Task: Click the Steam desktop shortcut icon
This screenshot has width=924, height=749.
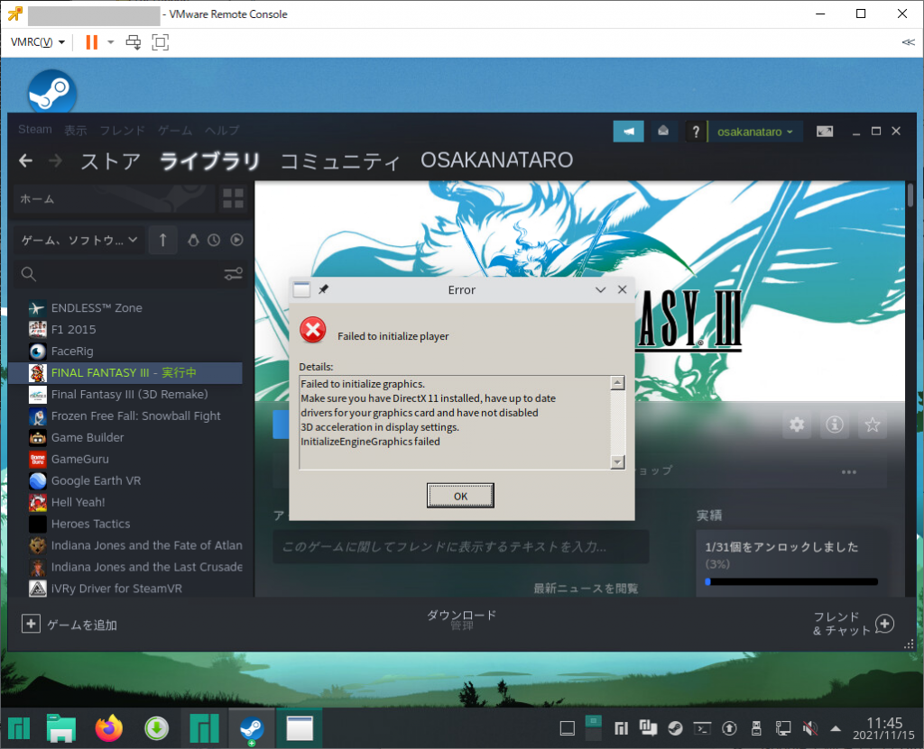Action: point(51,92)
